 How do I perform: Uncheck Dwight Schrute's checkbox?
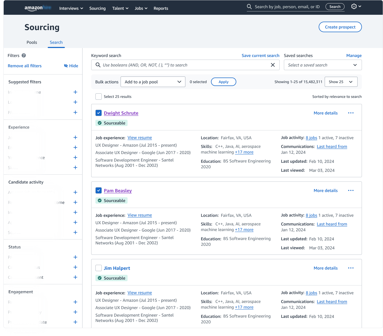pos(99,113)
